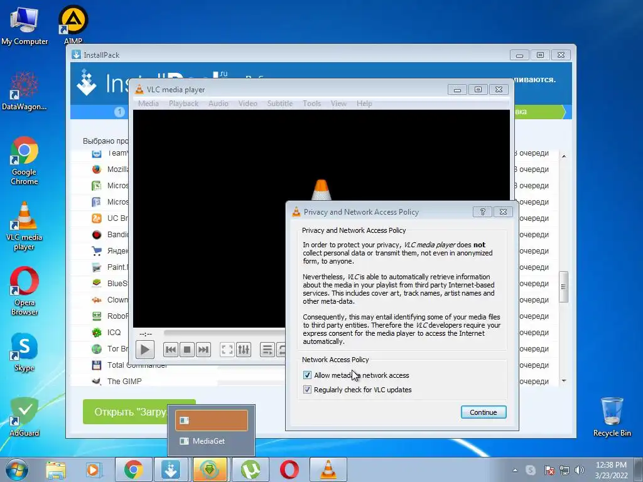Screen dimensions: 643x482
Task: Click Action Center flag tray icon
Action: 549,470
